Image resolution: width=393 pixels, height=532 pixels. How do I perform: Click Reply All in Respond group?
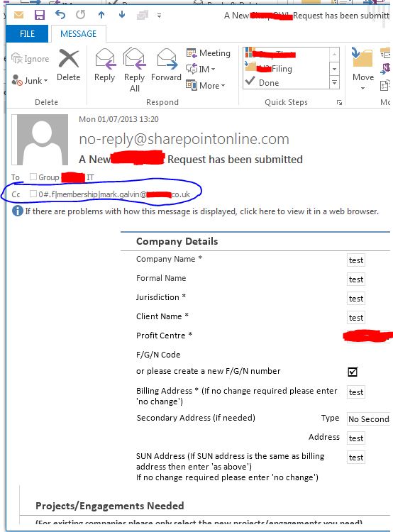[134, 70]
